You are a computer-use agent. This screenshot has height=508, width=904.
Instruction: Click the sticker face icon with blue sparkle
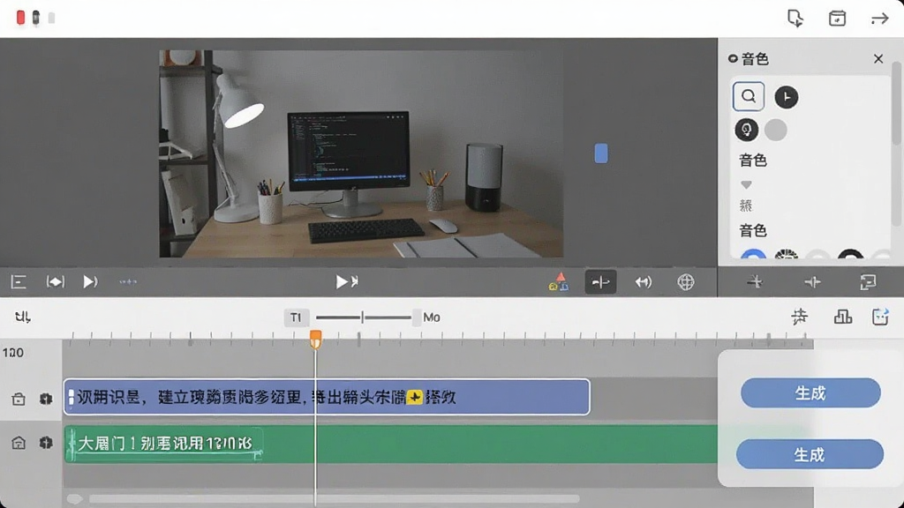pos(880,317)
